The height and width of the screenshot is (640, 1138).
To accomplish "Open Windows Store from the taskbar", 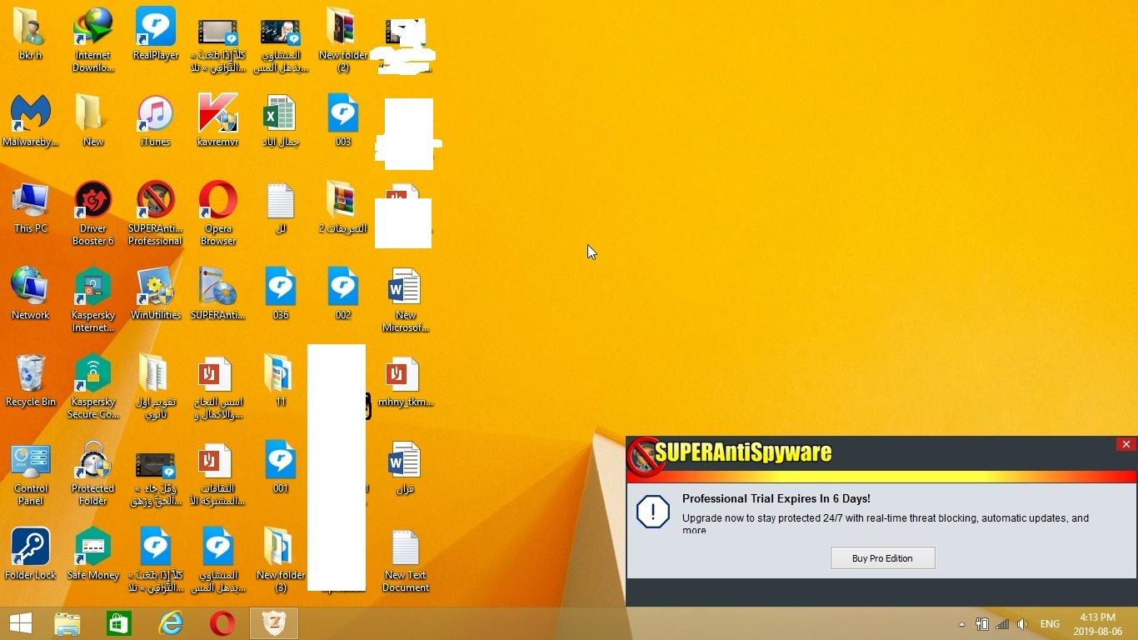I will 119,623.
